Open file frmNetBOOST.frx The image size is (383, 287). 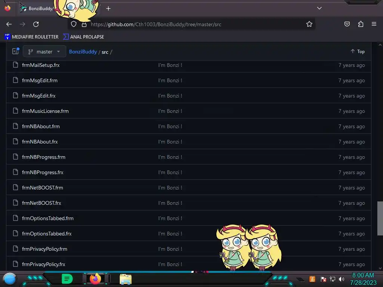tap(42, 203)
